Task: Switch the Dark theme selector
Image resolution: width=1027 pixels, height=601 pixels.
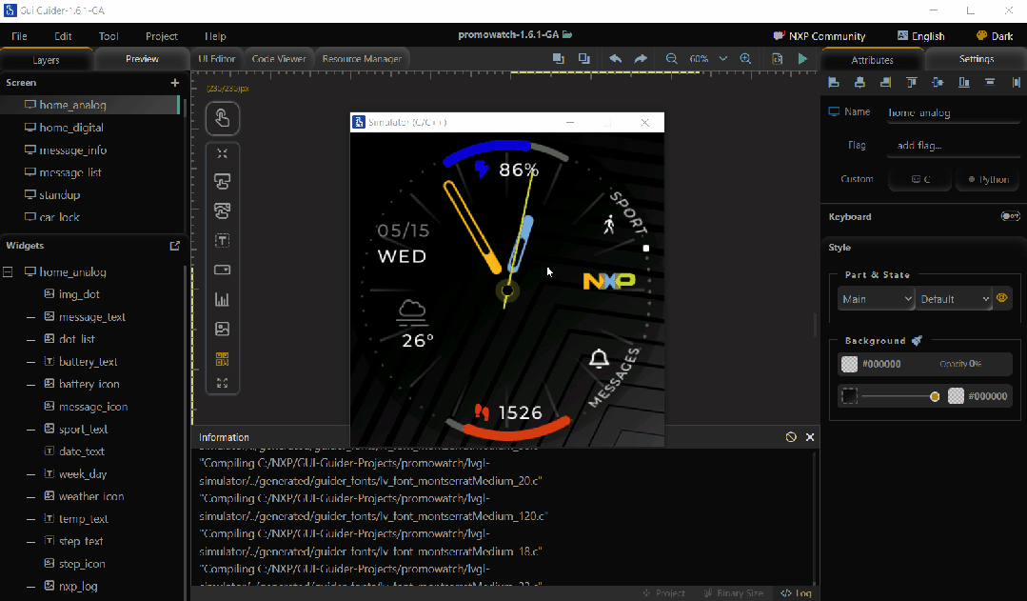Action: tap(995, 36)
